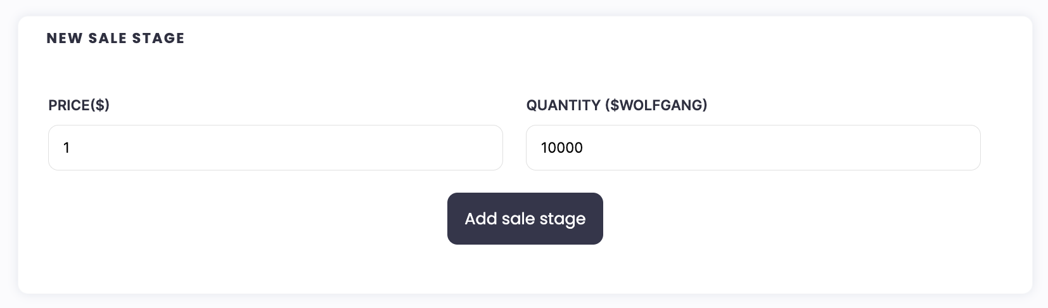1048x308 pixels.
Task: Click the NEW SALE STAGE heading
Action: coord(115,38)
